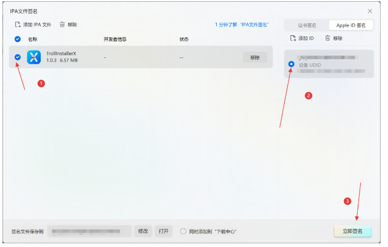Click the 移除 button in TrollInstallerX row
388x247 pixels.
(x=255, y=57)
